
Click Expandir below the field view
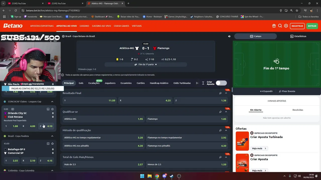pos(266,91)
